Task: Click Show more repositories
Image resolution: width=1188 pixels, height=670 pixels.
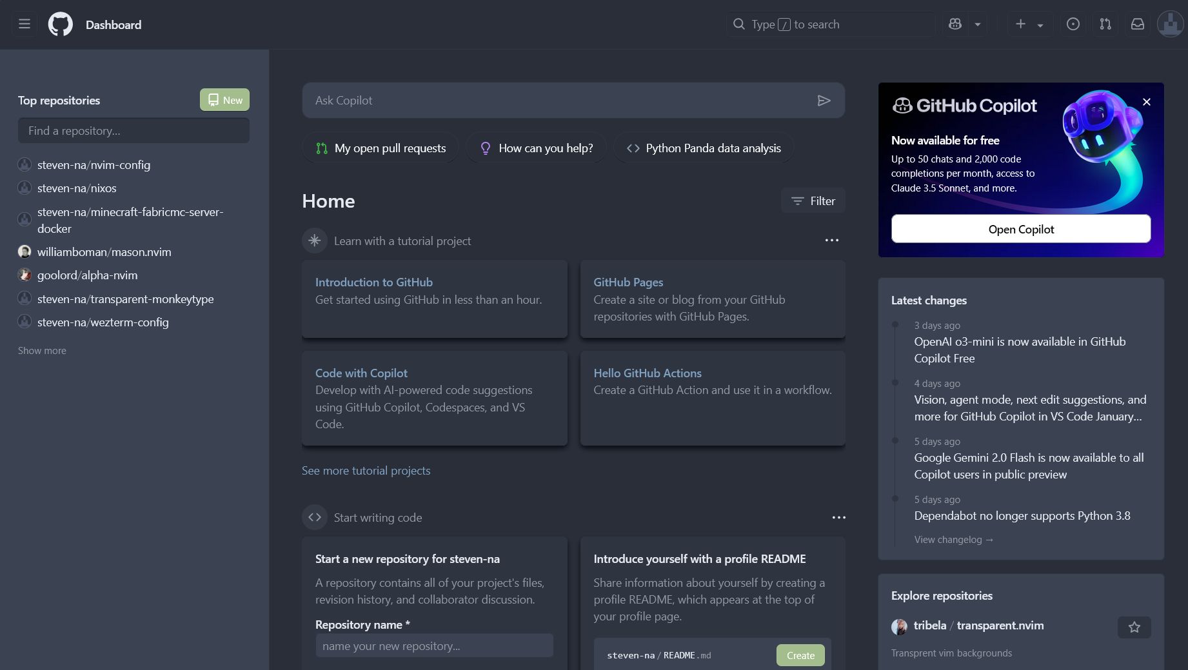Action: [42, 351]
